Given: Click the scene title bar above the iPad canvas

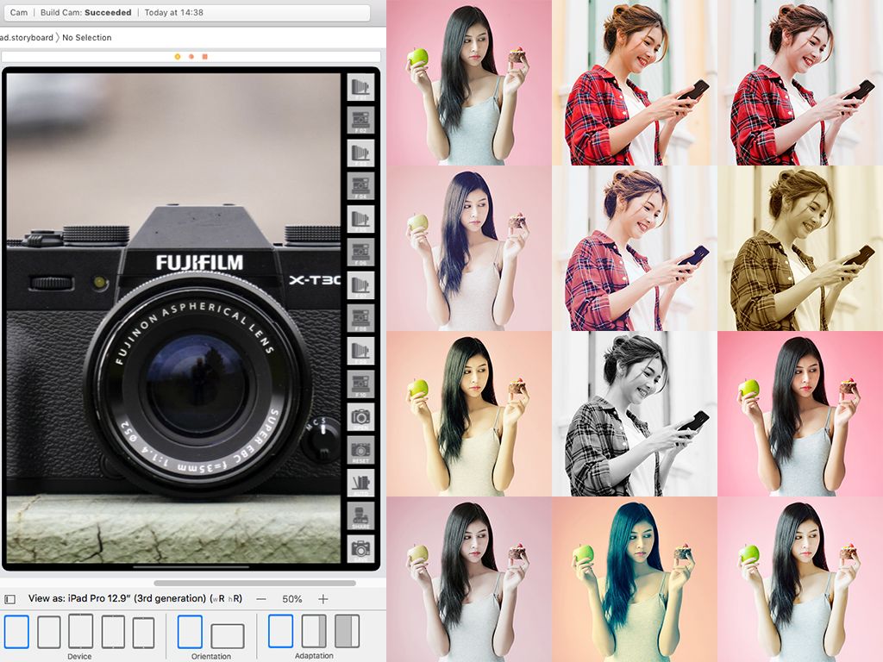Looking at the screenshot, I should [191, 56].
